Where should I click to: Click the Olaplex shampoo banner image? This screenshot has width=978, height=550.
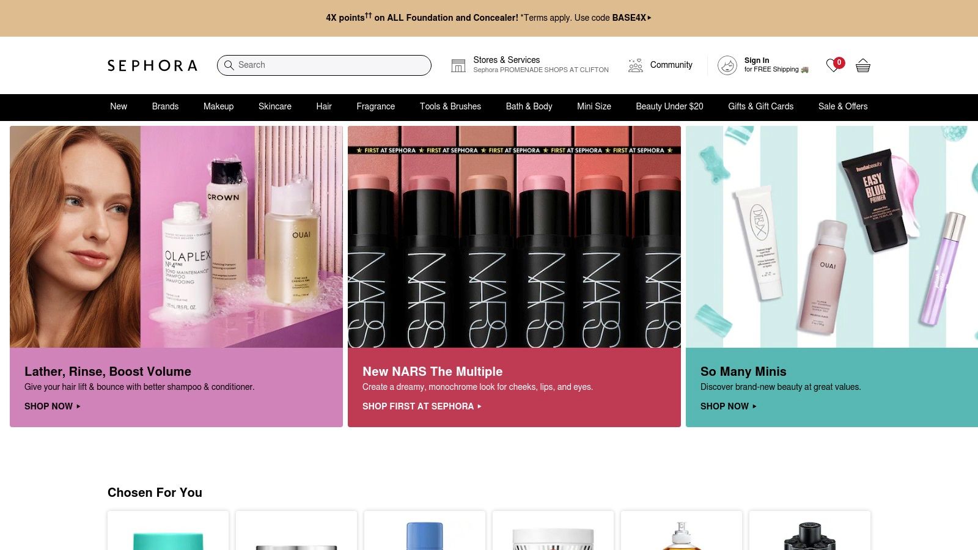(176, 237)
